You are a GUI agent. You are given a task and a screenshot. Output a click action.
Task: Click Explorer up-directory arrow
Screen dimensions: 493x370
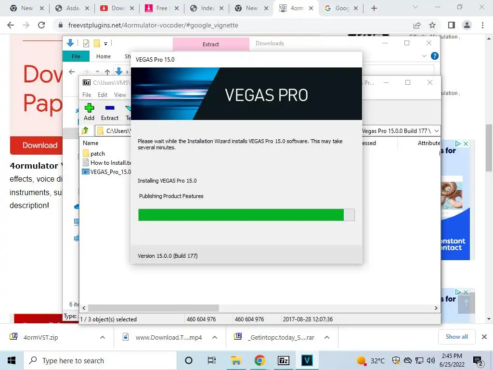[107, 72]
